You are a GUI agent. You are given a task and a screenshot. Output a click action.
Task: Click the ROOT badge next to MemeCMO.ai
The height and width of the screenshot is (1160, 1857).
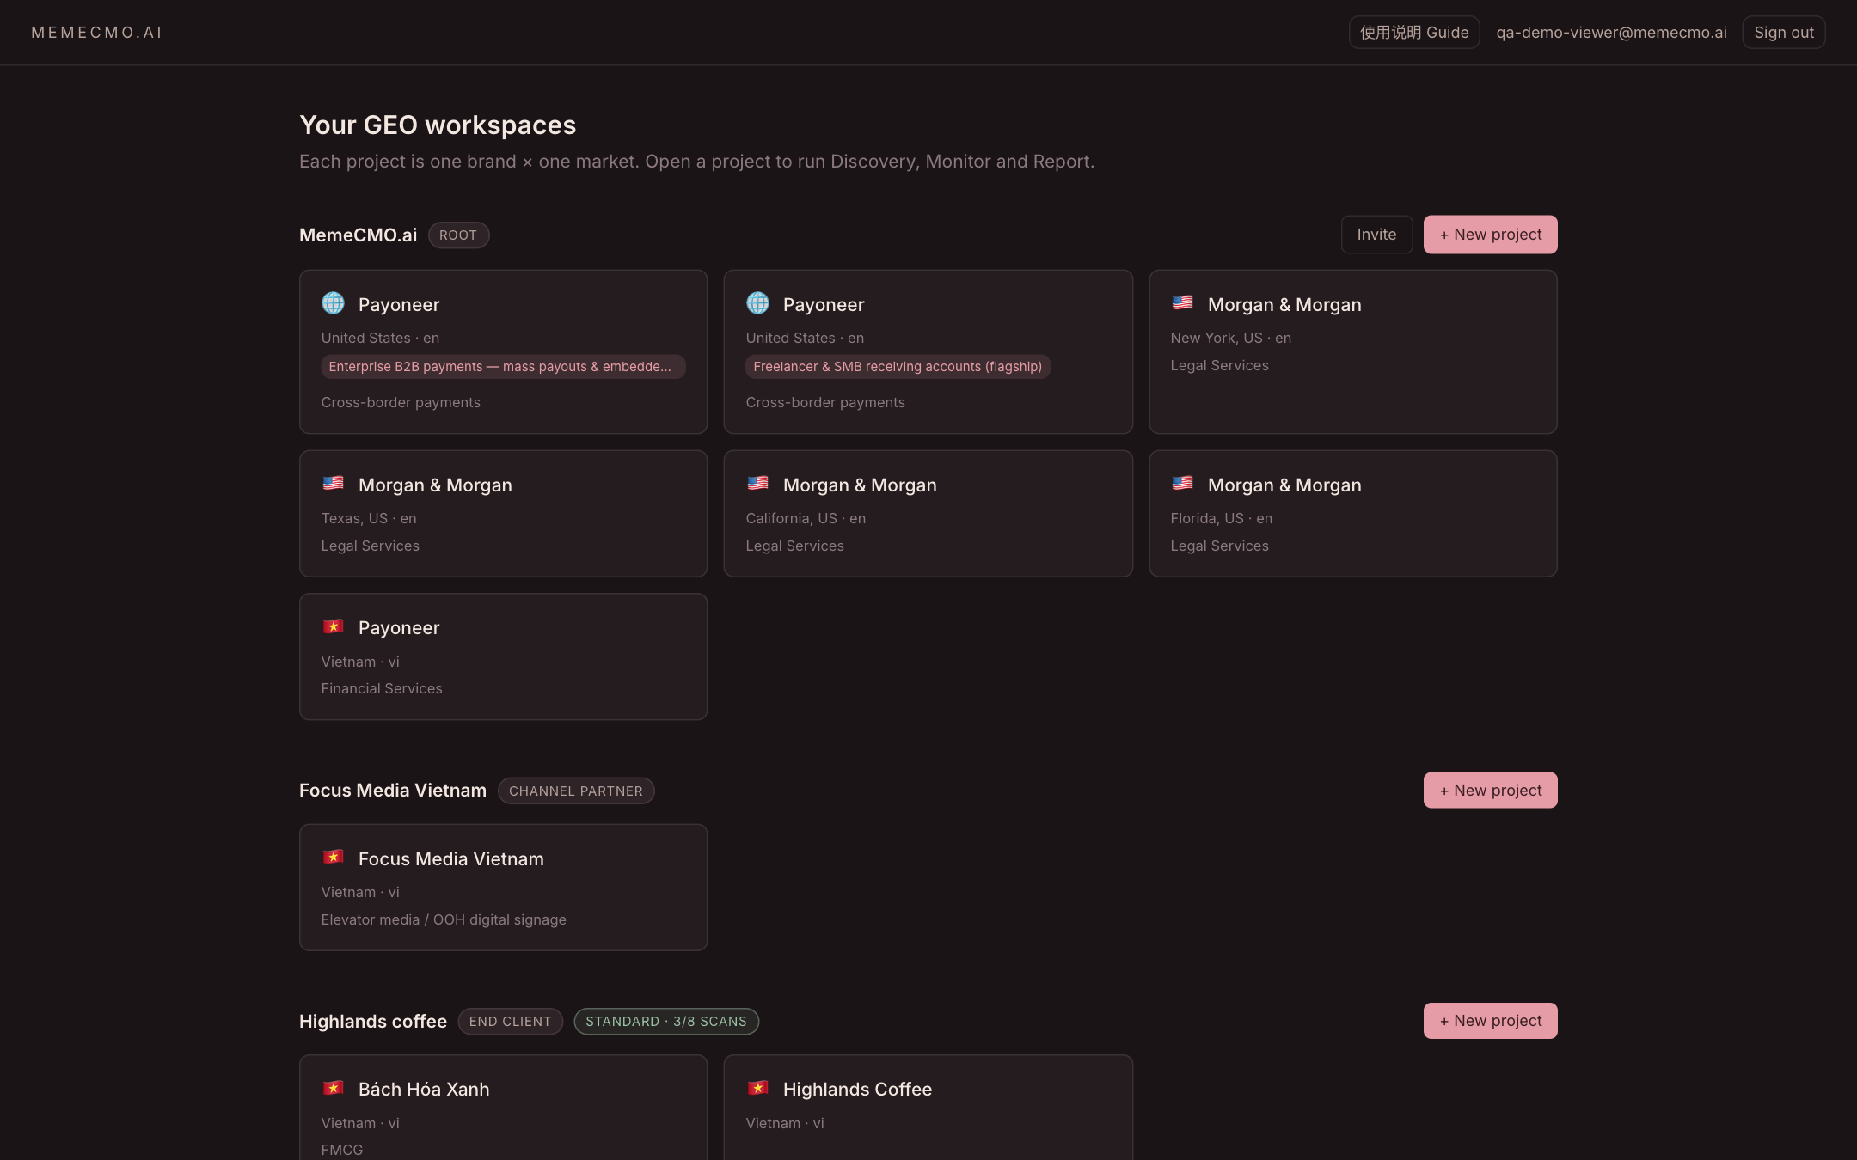pos(458,235)
